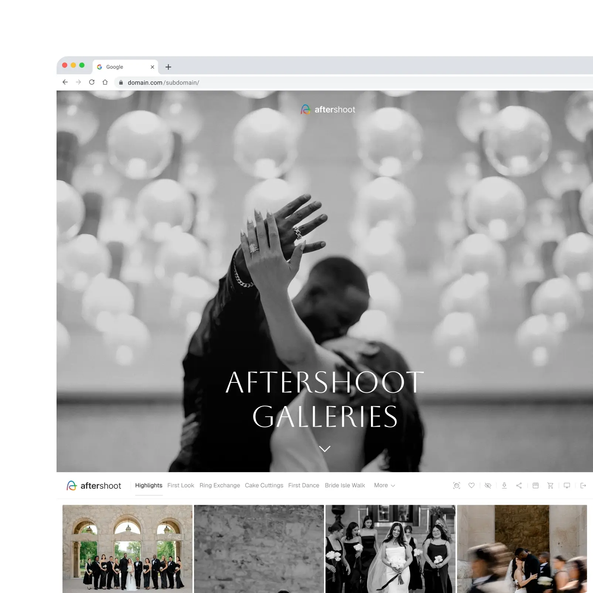Click the aftershoot logo in gallery navbar
Image resolution: width=593 pixels, height=593 pixels.
94,485
